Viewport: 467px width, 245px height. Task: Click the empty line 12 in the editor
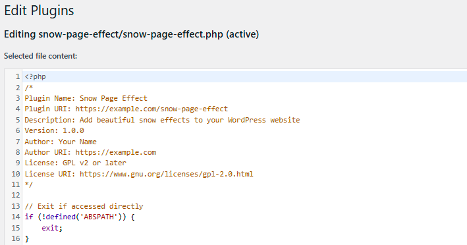pyautogui.click(x=244, y=196)
